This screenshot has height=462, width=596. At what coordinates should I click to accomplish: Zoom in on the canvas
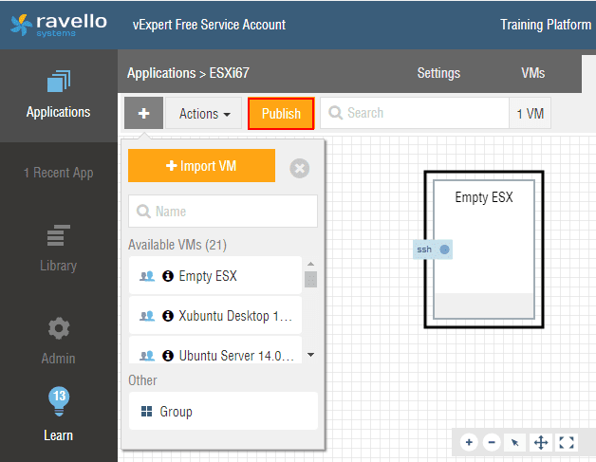(x=469, y=442)
